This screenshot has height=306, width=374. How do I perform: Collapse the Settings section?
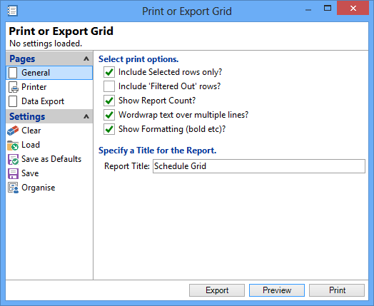(x=86, y=116)
